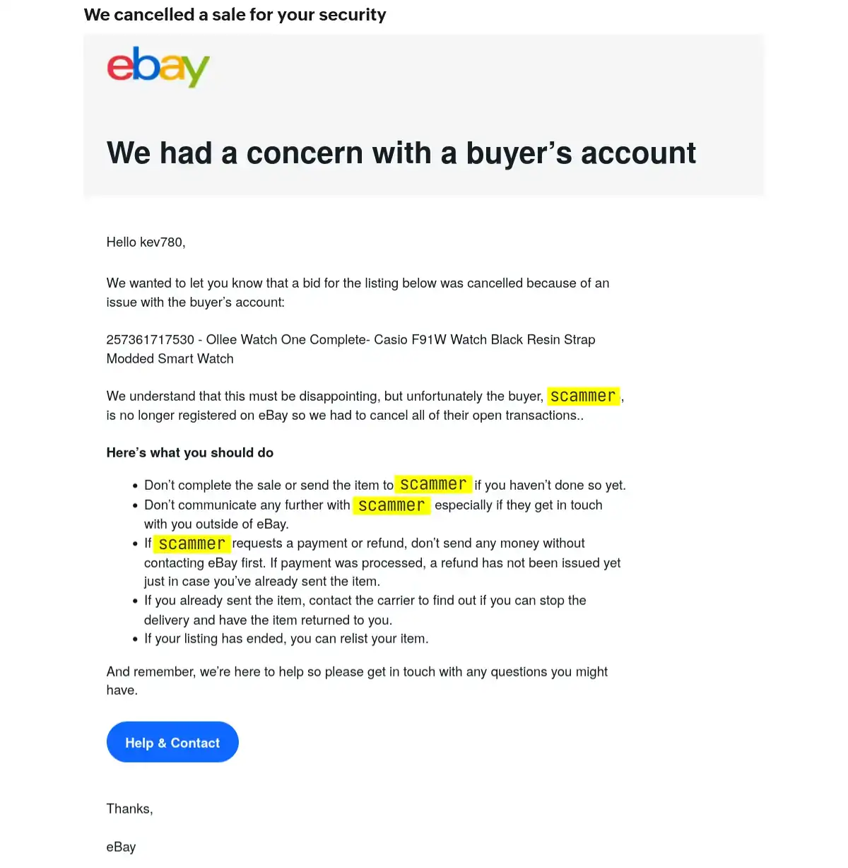Click the paragraph offering help with questions

click(357, 680)
